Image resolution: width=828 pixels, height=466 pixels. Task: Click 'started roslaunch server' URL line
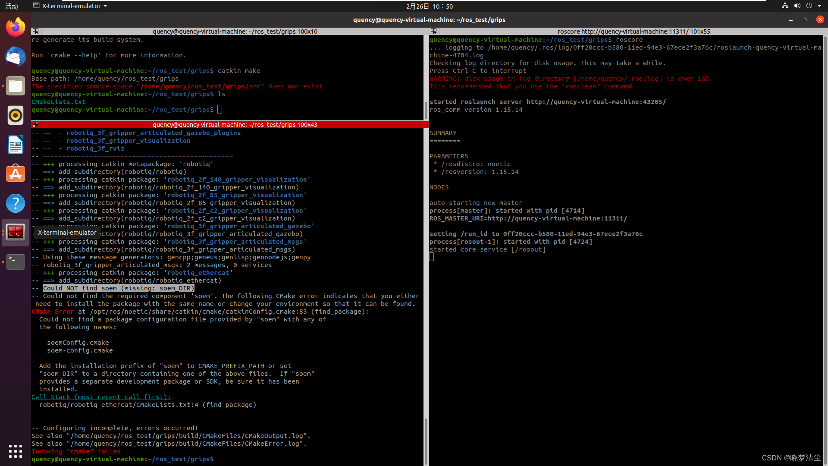[548, 102]
